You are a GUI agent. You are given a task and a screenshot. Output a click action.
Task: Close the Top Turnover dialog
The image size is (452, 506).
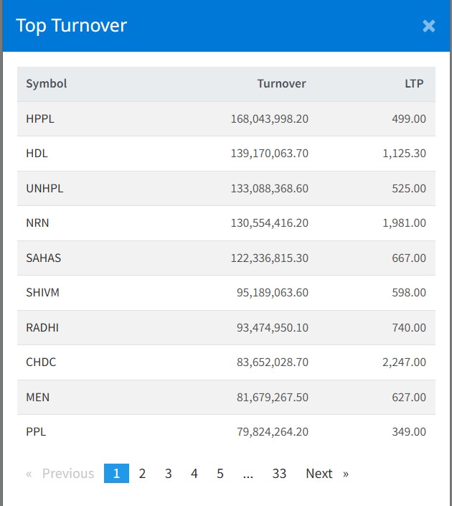click(428, 26)
